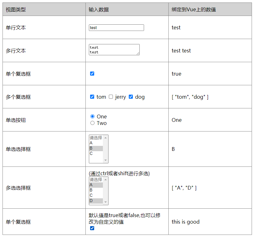This screenshot has width=256, height=238.
Task: Click the single-line text input containing test
Action: 116,28
